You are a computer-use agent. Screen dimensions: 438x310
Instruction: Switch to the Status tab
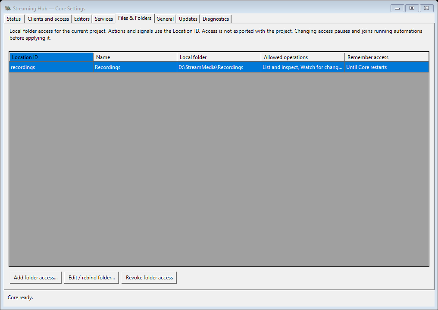tap(14, 19)
